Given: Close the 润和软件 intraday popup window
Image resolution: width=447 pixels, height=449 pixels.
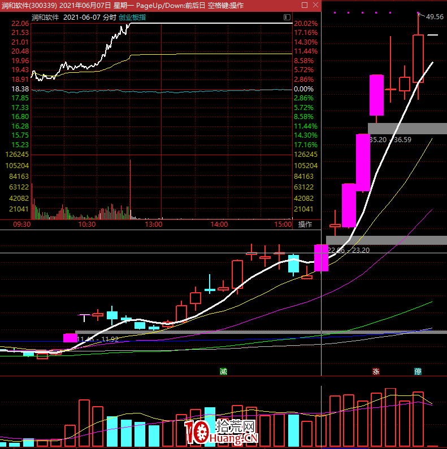Looking at the screenshot, I should 315,5.
